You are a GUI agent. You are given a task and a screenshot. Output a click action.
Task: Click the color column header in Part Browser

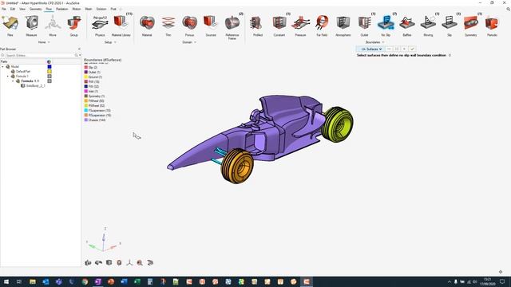pyautogui.click(x=49, y=61)
